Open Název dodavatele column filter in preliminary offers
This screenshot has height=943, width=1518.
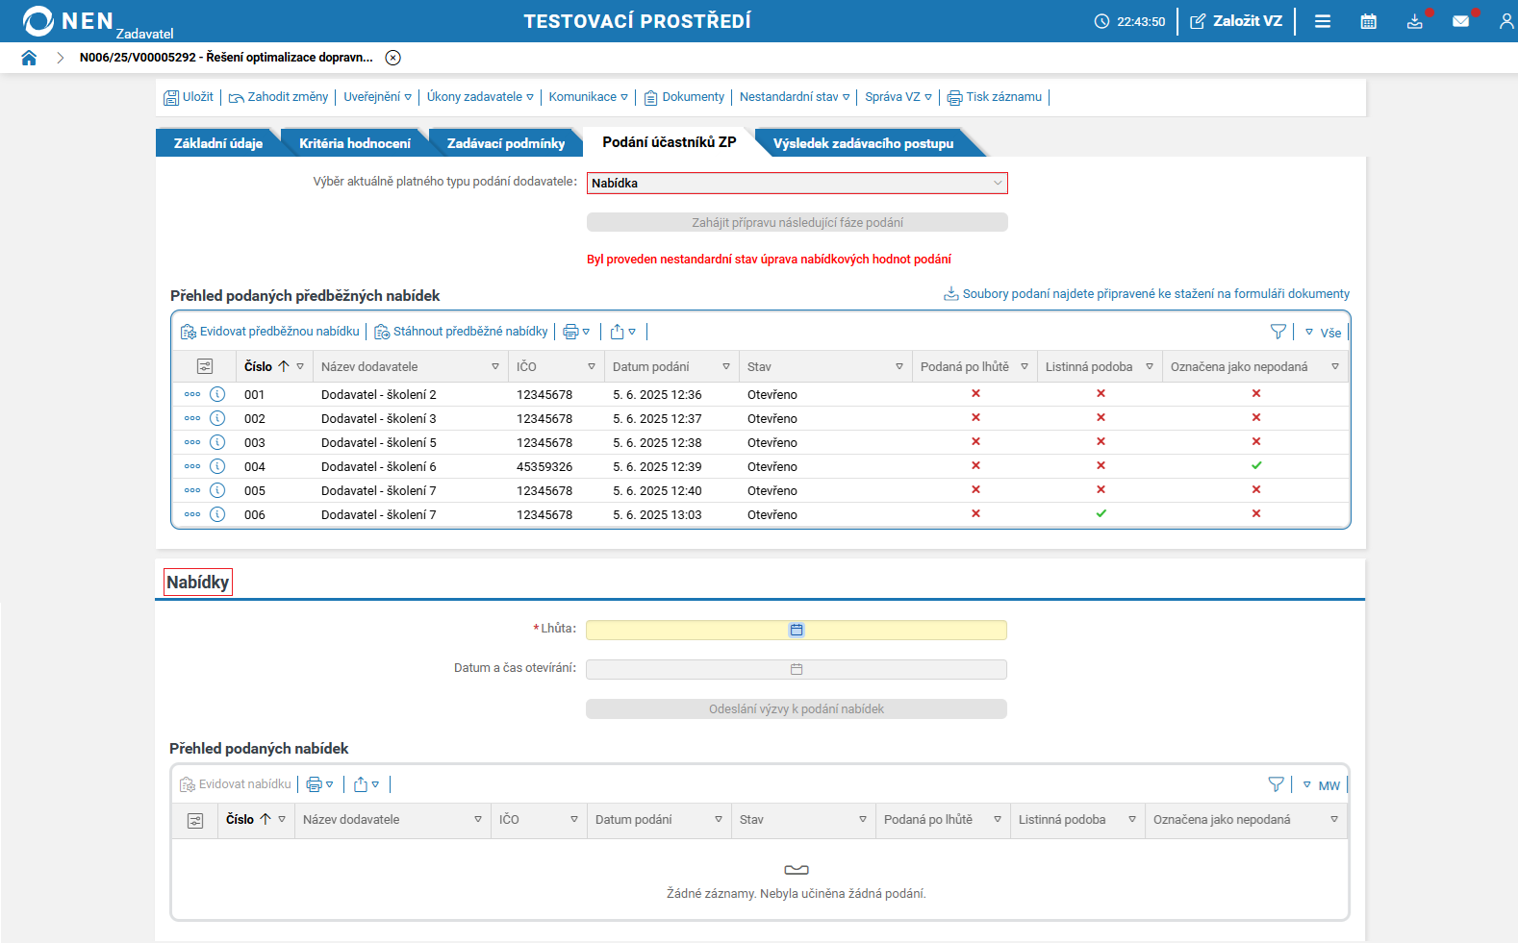point(495,366)
